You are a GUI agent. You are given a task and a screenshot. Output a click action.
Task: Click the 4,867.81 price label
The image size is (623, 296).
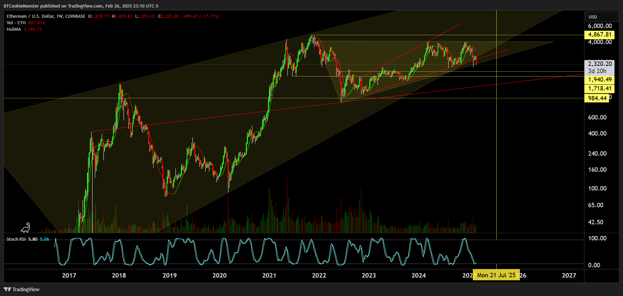point(599,34)
